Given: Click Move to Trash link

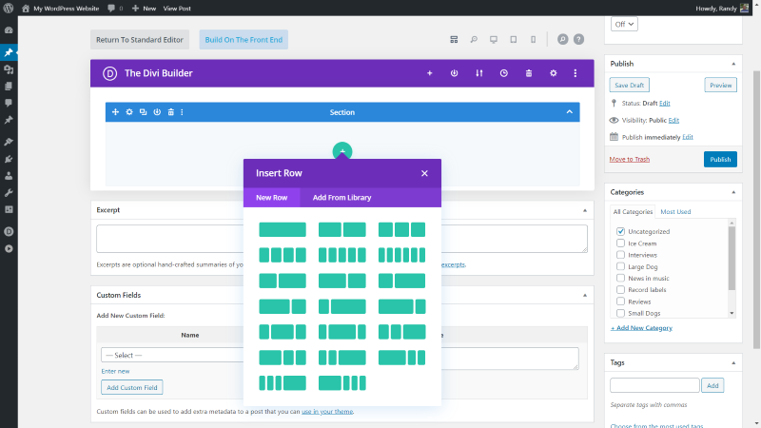Looking at the screenshot, I should tap(630, 159).
